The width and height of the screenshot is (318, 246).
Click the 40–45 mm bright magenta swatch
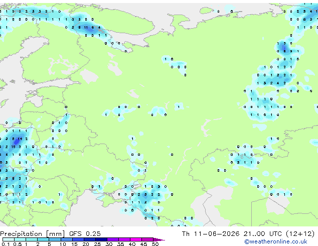tap(136, 239)
